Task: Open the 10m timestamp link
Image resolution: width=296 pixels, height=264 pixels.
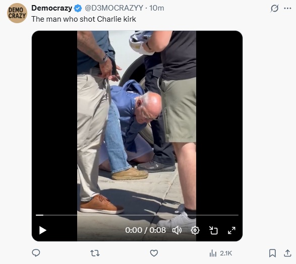Action: (x=157, y=8)
